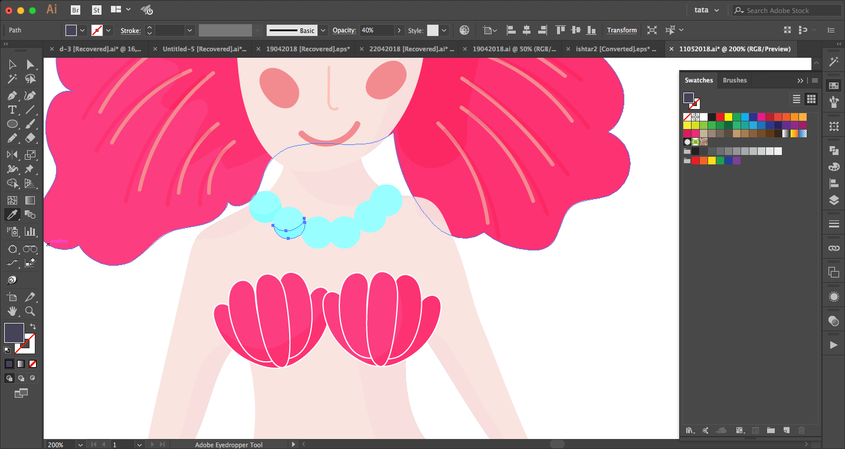This screenshot has width=845, height=449.
Task: Select the Curvature tool
Action: coord(30,95)
